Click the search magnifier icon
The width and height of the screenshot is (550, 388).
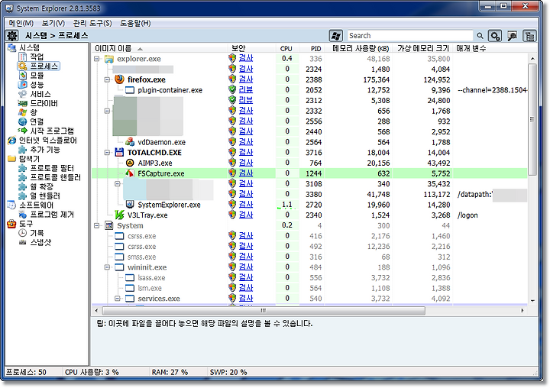(x=480, y=36)
